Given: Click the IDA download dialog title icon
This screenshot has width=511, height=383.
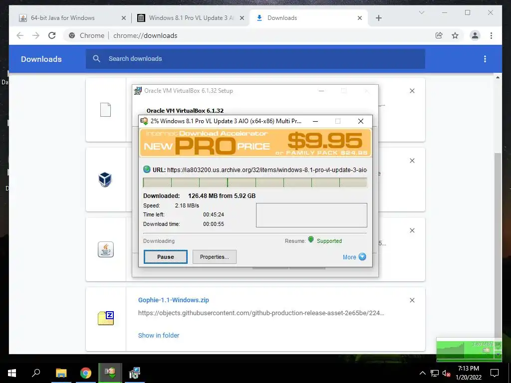Looking at the screenshot, I should [x=144, y=121].
